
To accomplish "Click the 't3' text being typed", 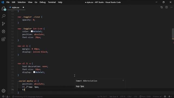I will (x=23, y=90).
